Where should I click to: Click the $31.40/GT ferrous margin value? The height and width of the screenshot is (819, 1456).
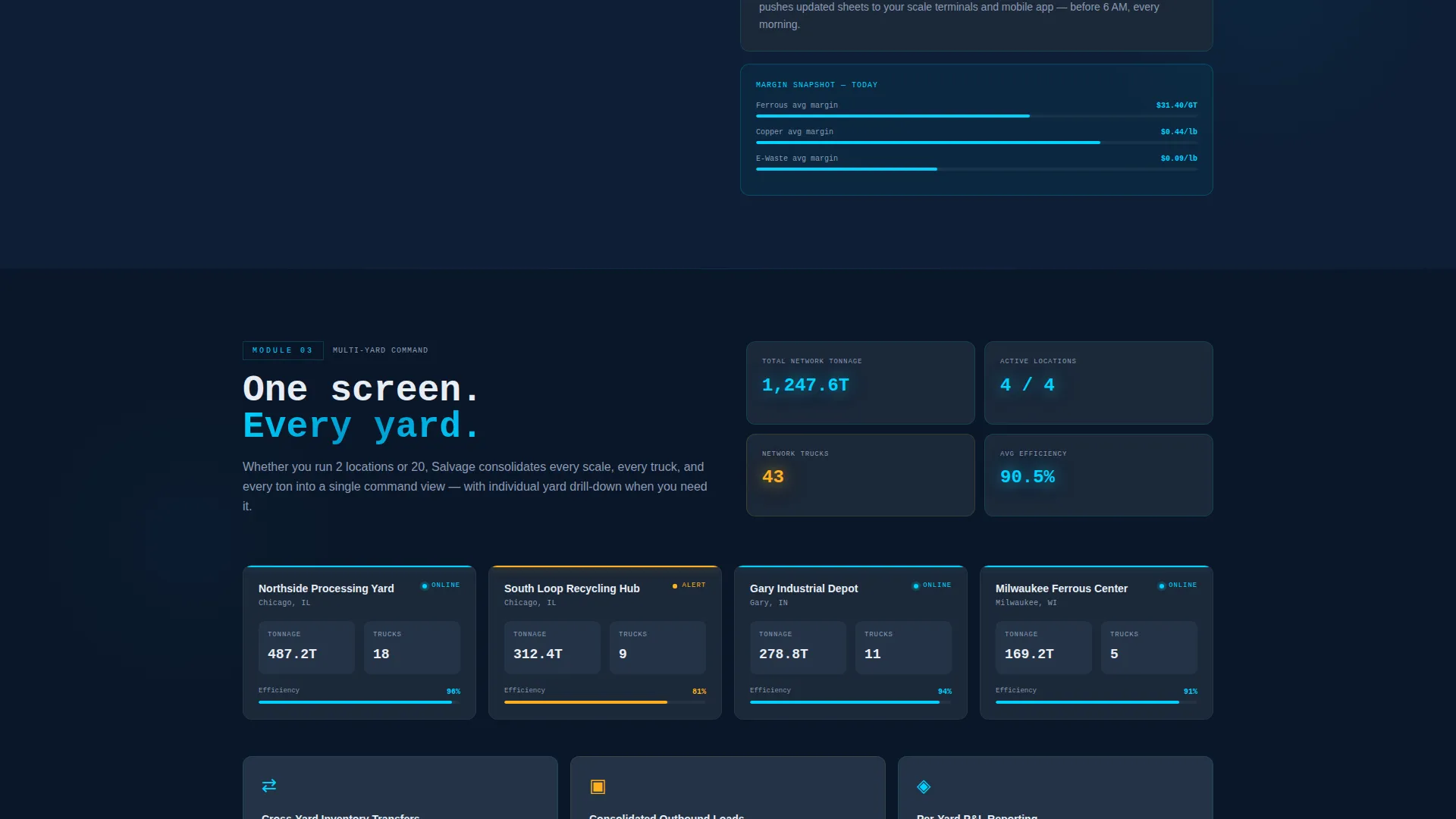tap(1177, 105)
